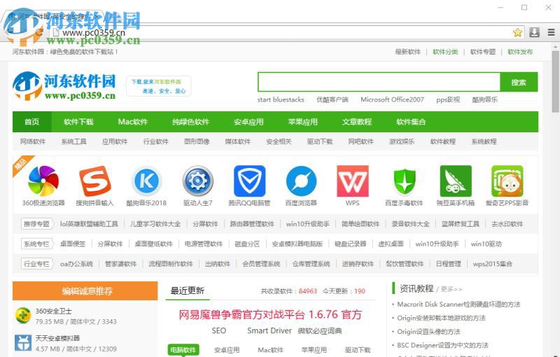Viewport: 560px width, 357px height.
Task: Open the 腾讯QQ电脑管 shield icon
Action: pyautogui.click(x=250, y=181)
